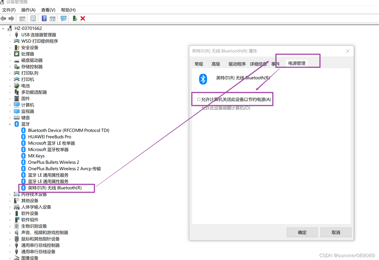Click the 安全设备 security device icon
Viewport: 379px width, 260px height.
pyautogui.click(x=17, y=47)
